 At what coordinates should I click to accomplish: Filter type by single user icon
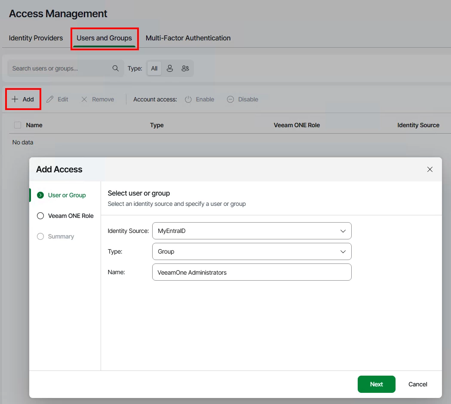[x=170, y=68]
